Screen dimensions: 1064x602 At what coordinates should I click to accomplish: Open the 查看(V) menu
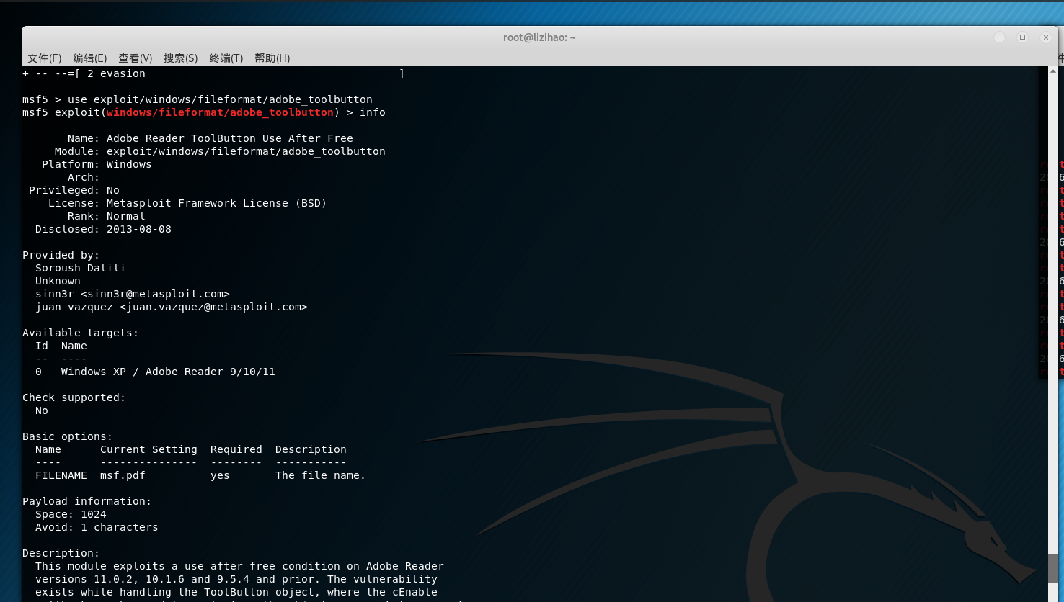tap(136, 58)
